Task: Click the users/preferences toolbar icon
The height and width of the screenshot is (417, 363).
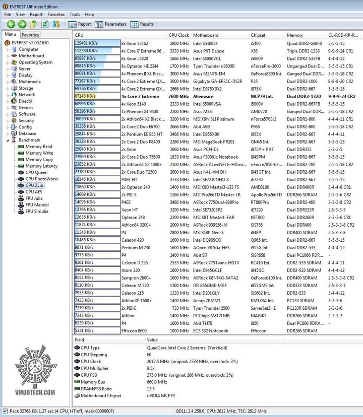Action: (x=56, y=24)
